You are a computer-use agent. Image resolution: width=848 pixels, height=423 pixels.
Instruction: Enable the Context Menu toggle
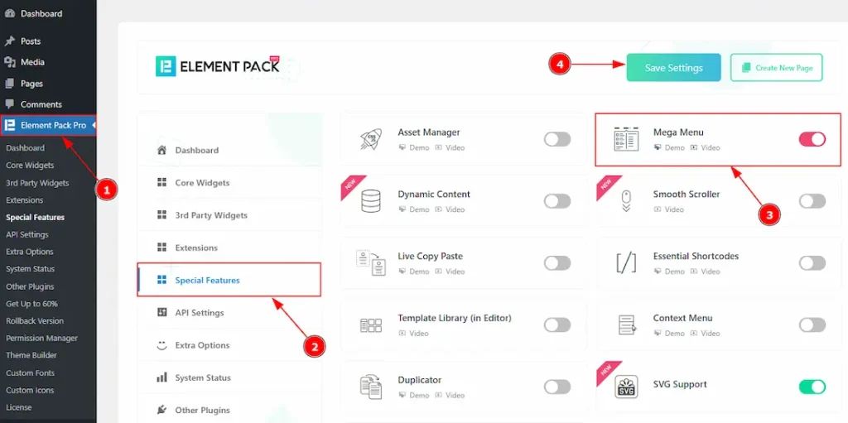812,325
